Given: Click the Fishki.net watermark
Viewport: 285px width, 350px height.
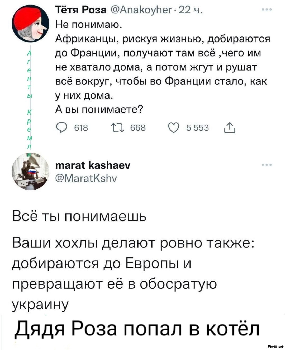Looking at the screenshot, I should [275, 347].
